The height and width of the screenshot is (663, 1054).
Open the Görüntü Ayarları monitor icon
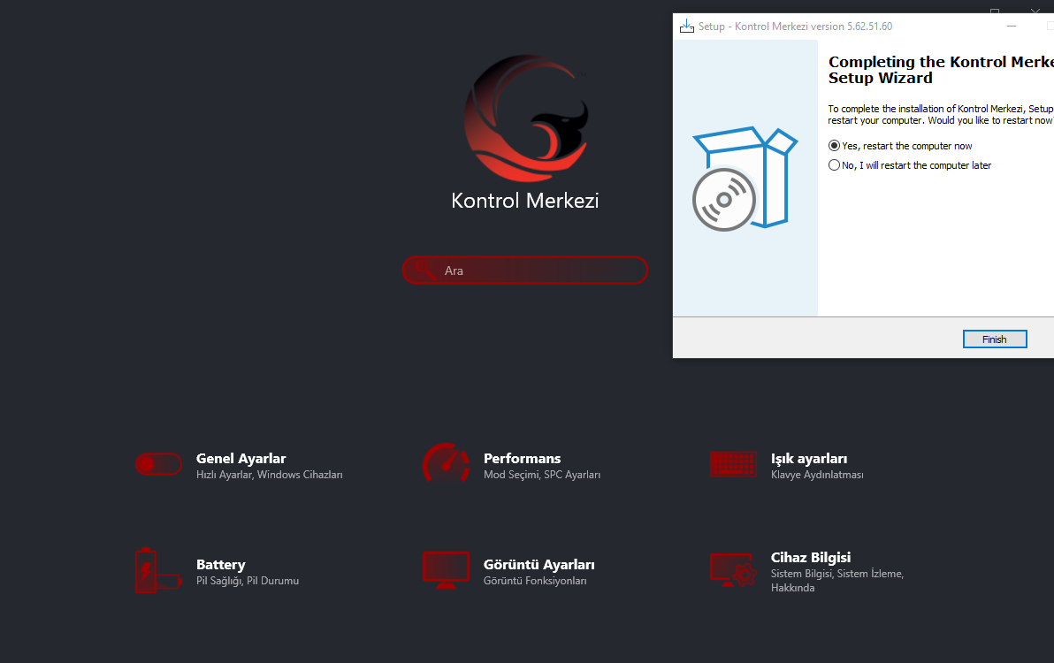click(446, 570)
